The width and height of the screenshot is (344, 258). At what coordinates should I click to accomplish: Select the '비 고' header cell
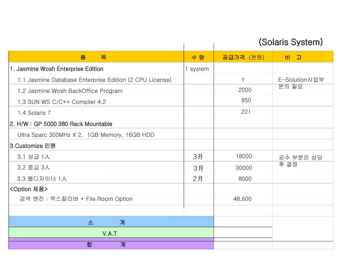303,57
